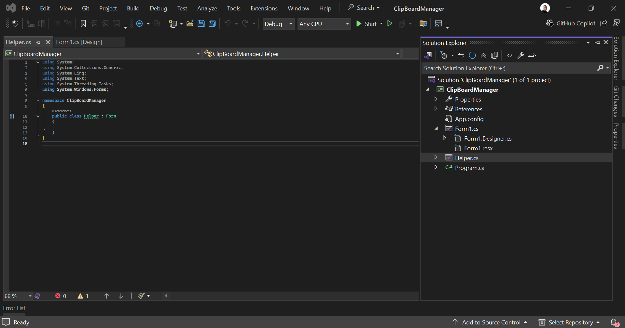Screen dimensions: 625x328
Task: Open Properties via the wrench icon
Action: pos(521,55)
